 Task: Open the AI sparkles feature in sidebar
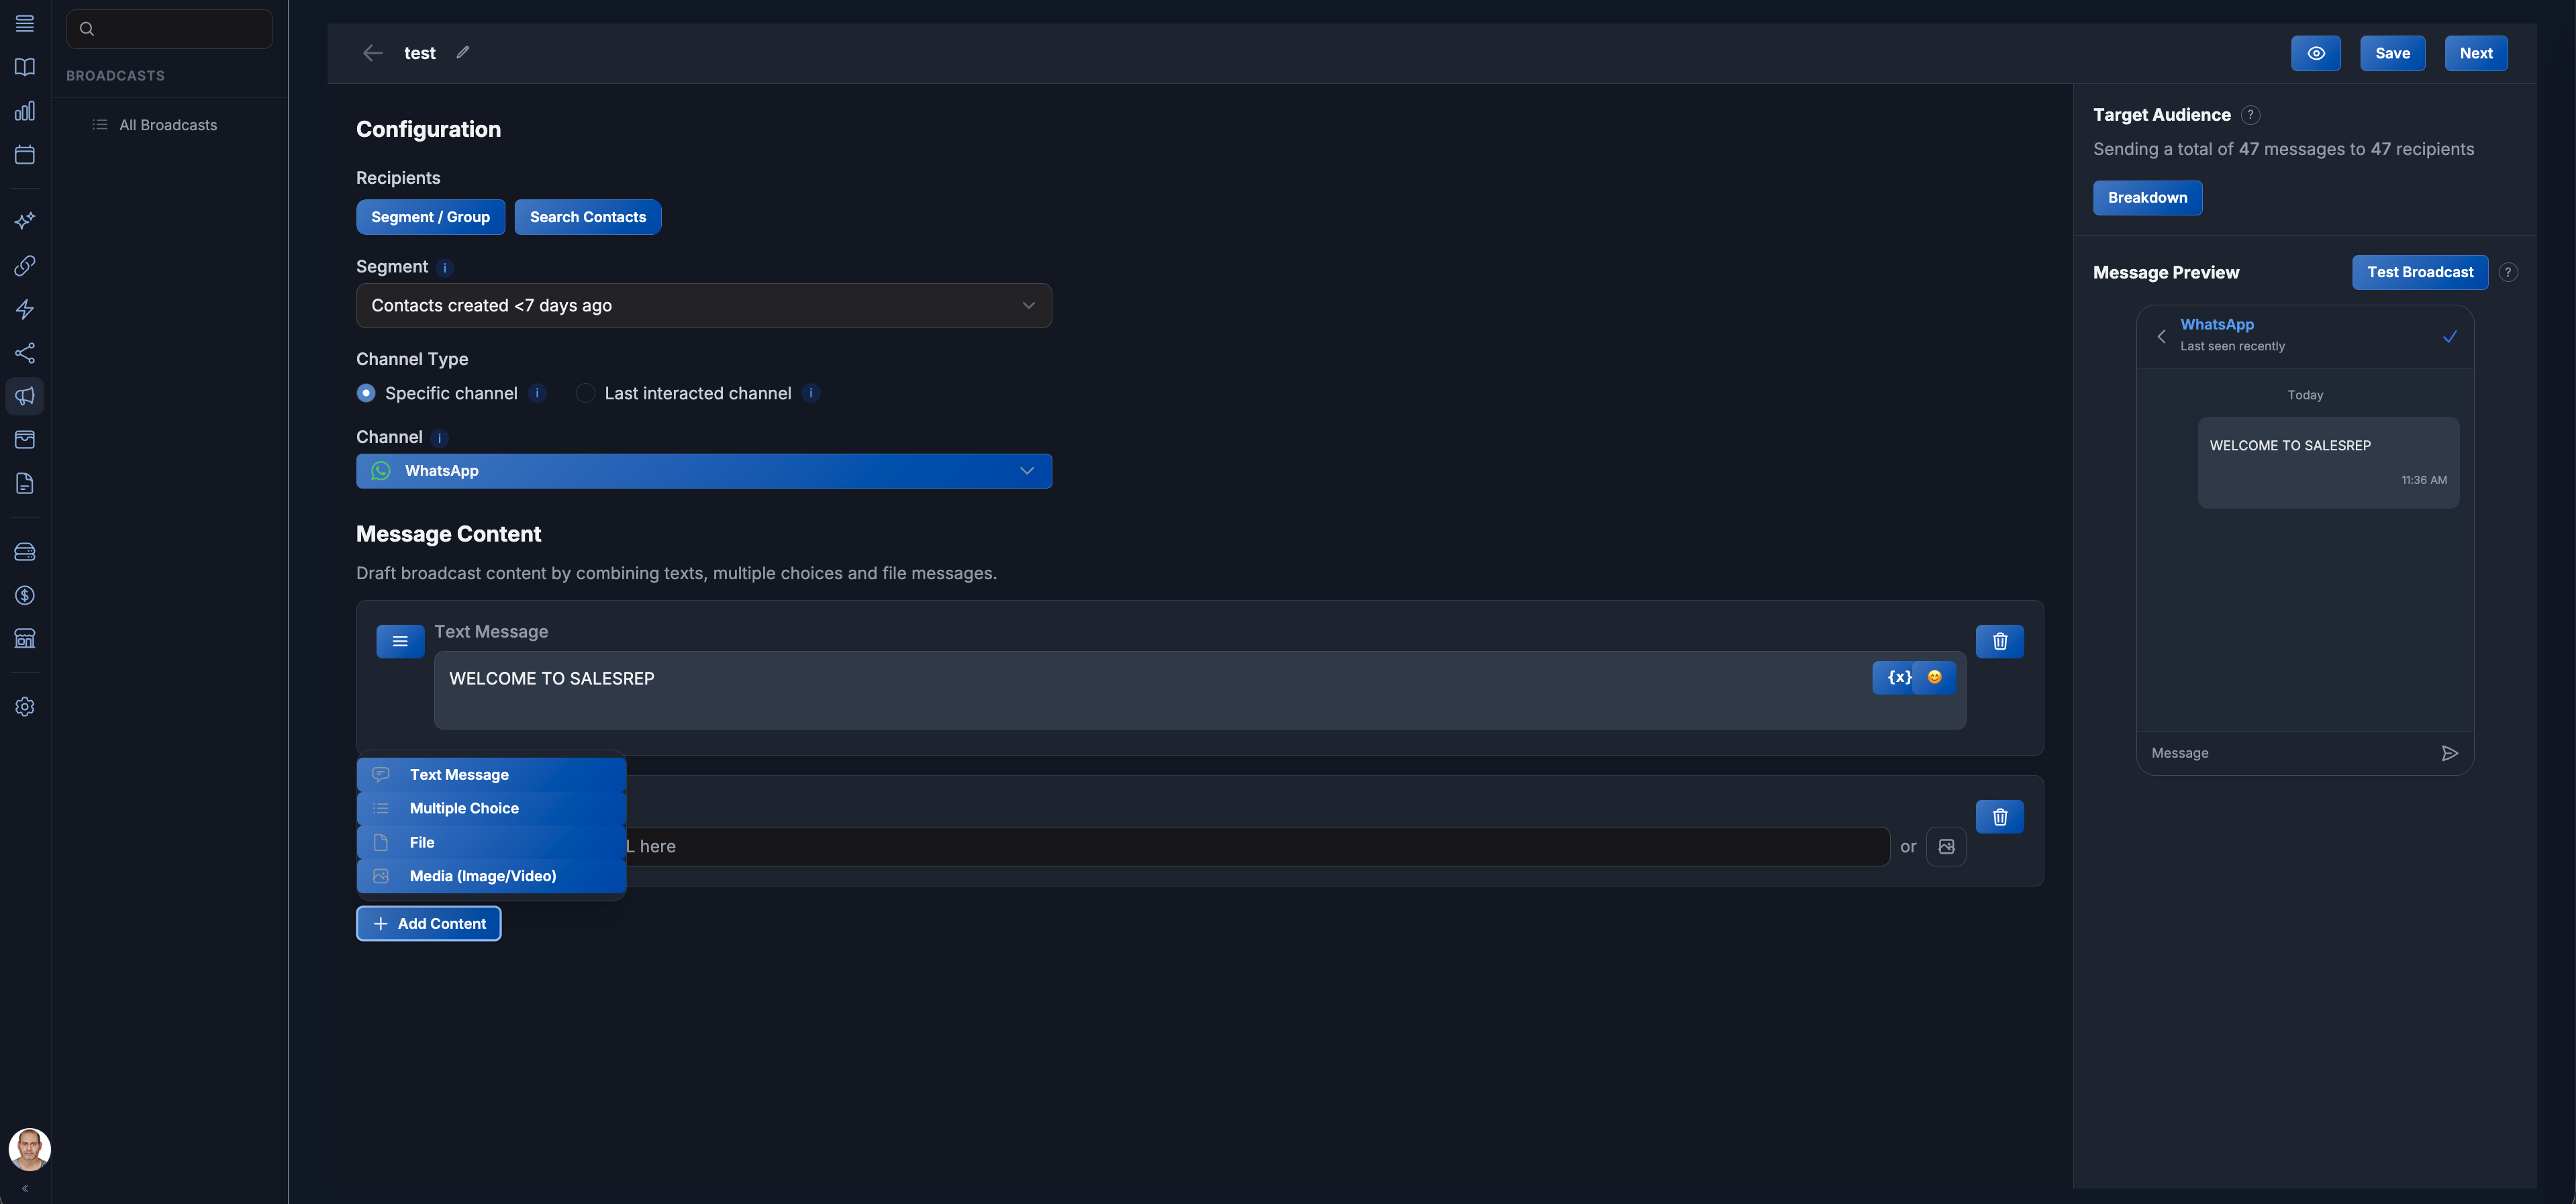coord(24,221)
